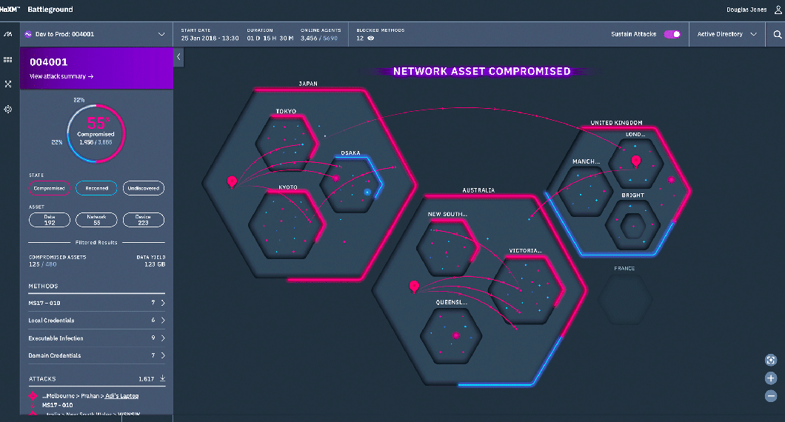785x422 pixels.
Task: Toggle the Compromised state filter
Action: [50, 188]
